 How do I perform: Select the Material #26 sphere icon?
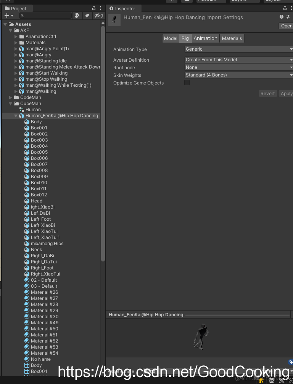click(27, 292)
